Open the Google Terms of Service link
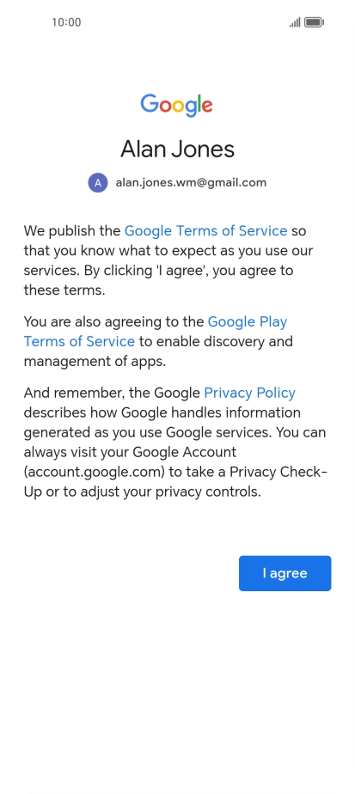 (205, 231)
